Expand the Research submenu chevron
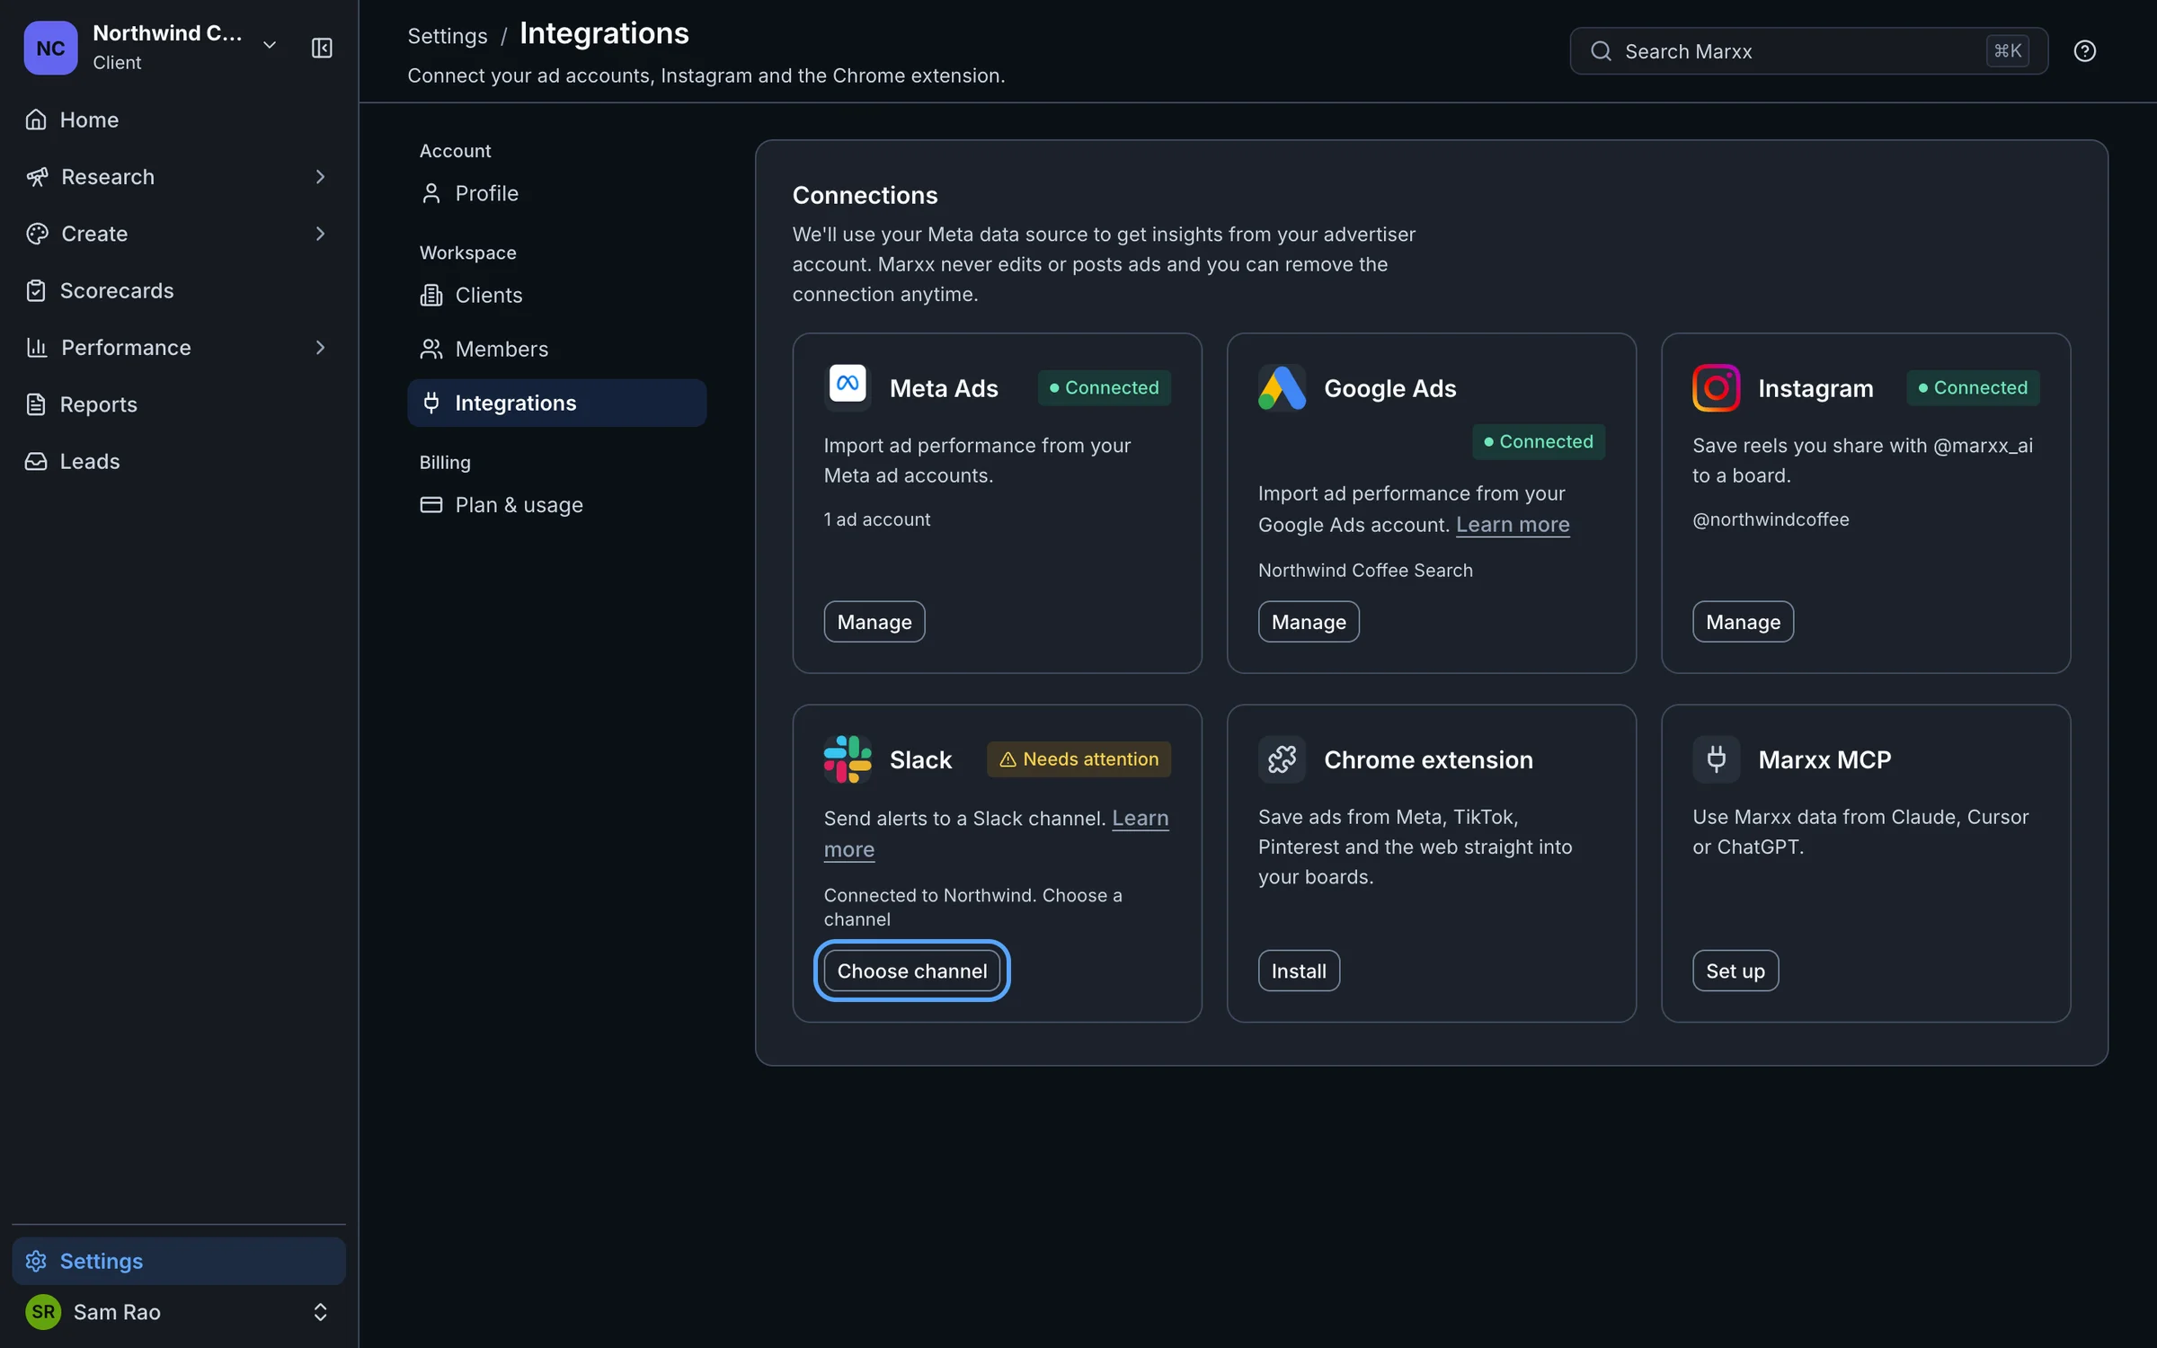Screen dimensions: 2157x1348 [x=320, y=176]
